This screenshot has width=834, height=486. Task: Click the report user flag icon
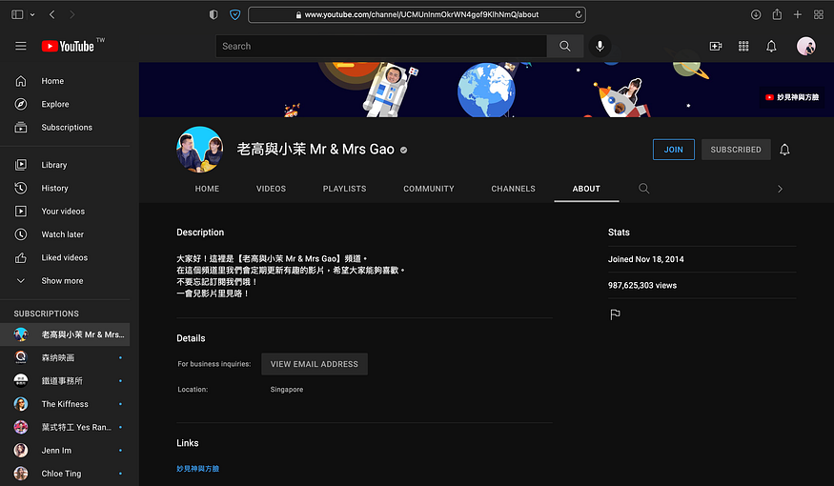(x=615, y=314)
